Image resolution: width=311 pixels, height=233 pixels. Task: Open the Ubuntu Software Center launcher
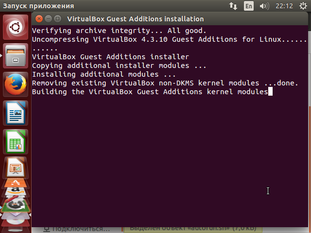16,183
